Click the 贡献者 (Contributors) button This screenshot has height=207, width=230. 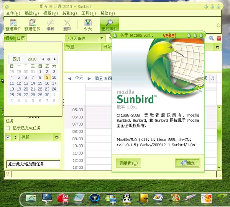[x=128, y=163]
